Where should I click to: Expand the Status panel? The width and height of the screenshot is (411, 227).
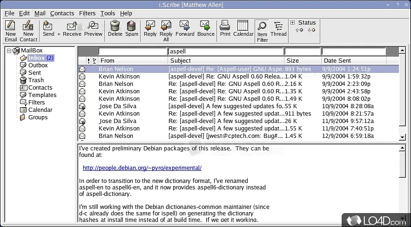[292, 23]
